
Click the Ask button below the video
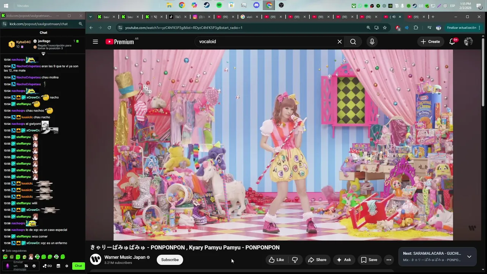[x=343, y=260]
